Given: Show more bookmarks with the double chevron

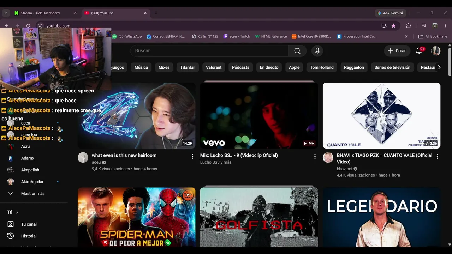Looking at the screenshot, I should pyautogui.click(x=407, y=36).
